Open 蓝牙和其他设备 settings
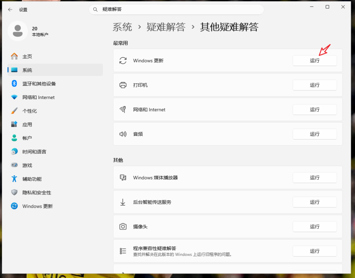The height and width of the screenshot is (278, 355). (55, 83)
